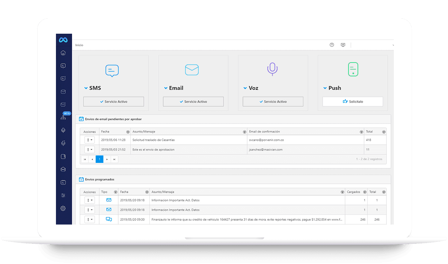
Task: Select the SMS chat icon in the sidebar
Action: pyautogui.click(x=63, y=66)
